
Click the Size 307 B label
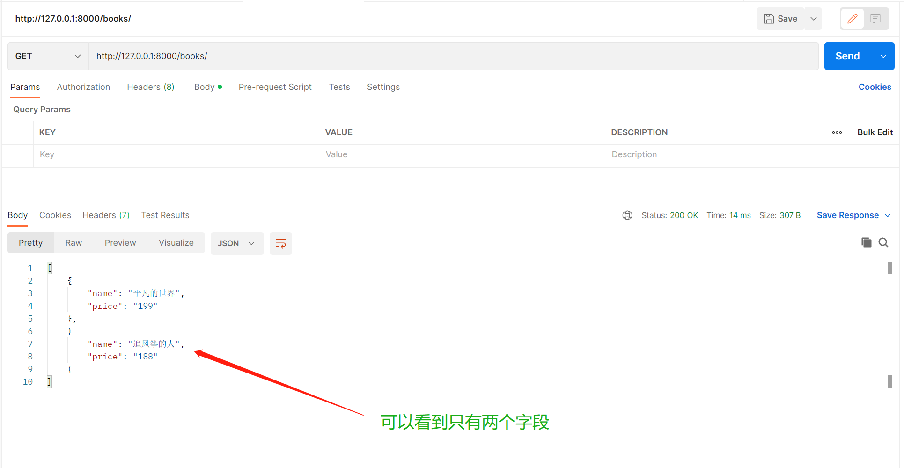tap(779, 215)
